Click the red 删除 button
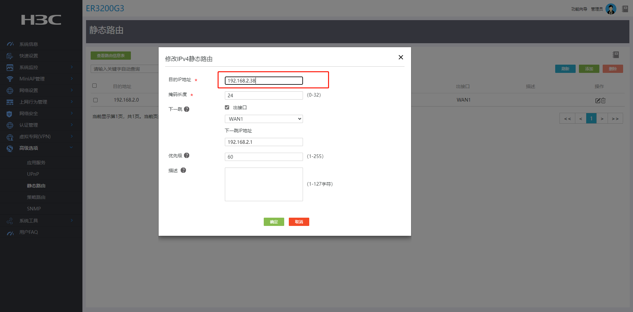Screen dimensions: 633x312 (613, 69)
